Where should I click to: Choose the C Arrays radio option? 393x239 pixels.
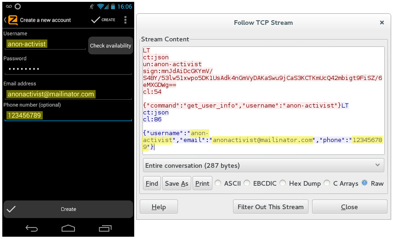coord(327,183)
